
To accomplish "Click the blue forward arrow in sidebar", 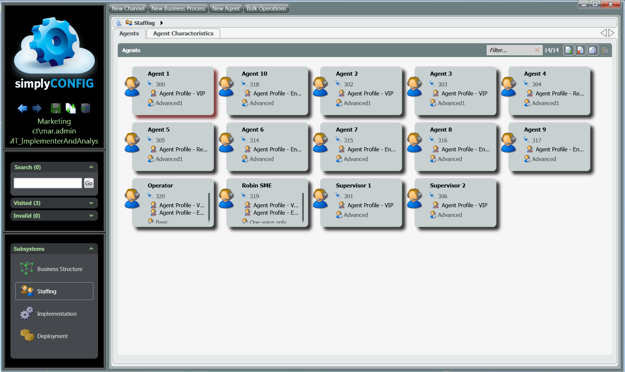I will point(37,108).
